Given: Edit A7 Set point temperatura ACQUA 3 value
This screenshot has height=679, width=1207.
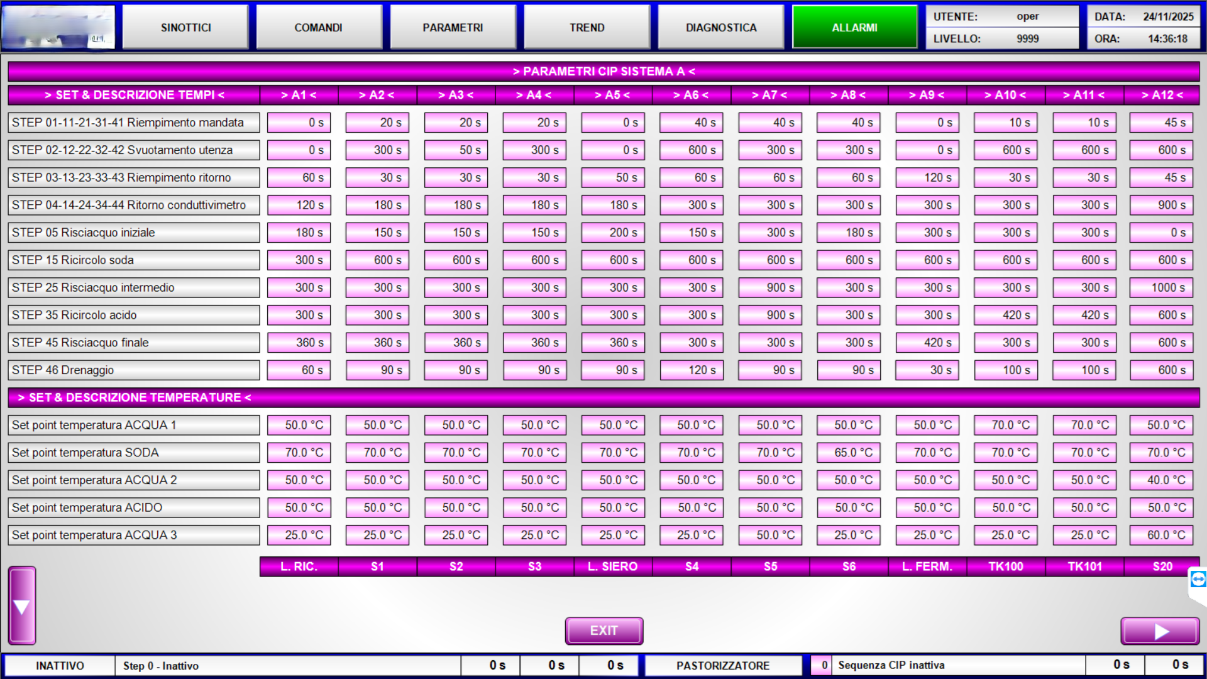Looking at the screenshot, I should click(x=770, y=535).
